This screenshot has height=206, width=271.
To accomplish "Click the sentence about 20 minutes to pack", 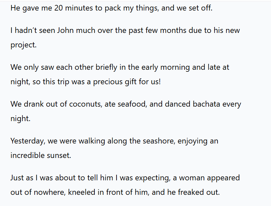I will [111, 8].
